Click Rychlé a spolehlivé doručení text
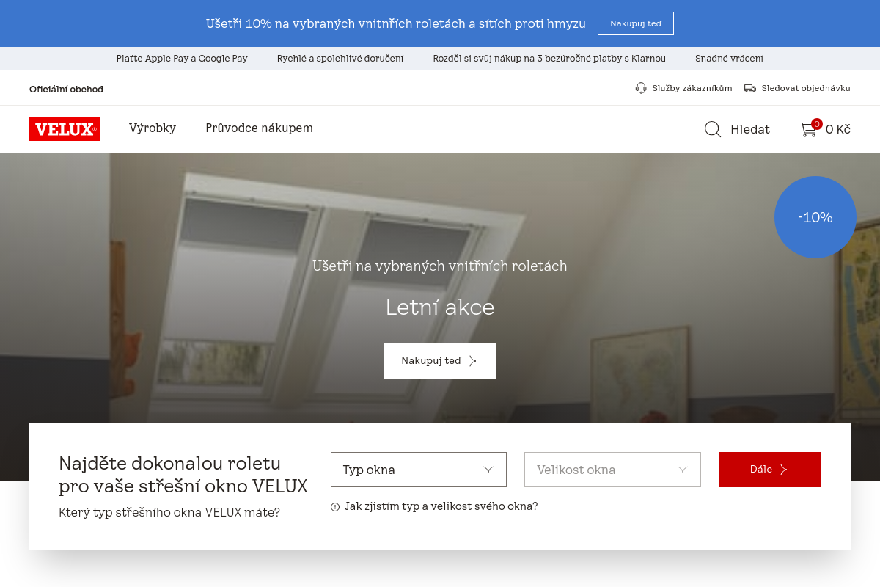The height and width of the screenshot is (587, 880). 340,59
